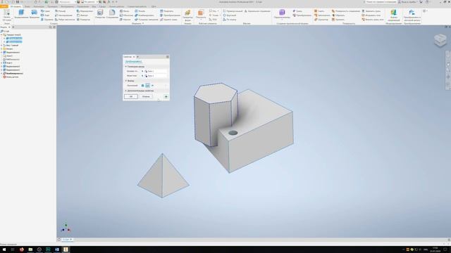Open the Fillet (Сопряжение) tool
The width and height of the screenshot is (451, 253).
point(112,14)
